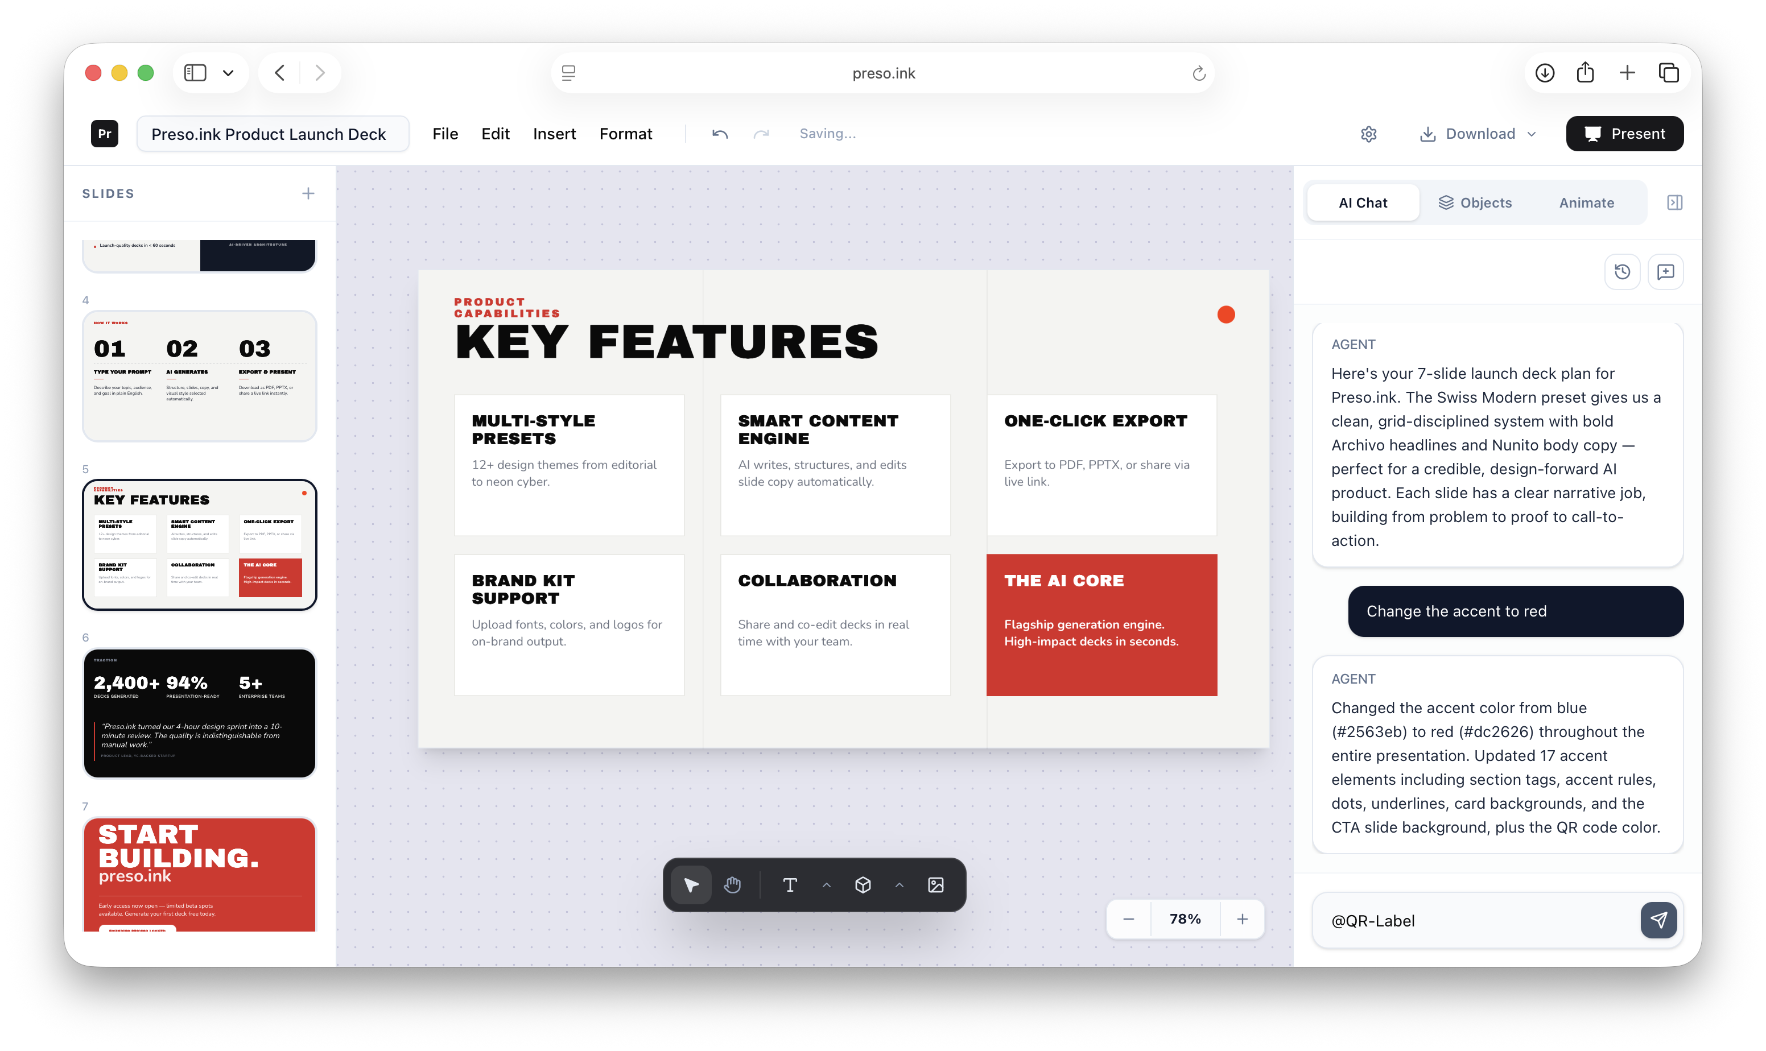Switch to the Animate tab
The width and height of the screenshot is (1766, 1051).
[x=1586, y=202]
